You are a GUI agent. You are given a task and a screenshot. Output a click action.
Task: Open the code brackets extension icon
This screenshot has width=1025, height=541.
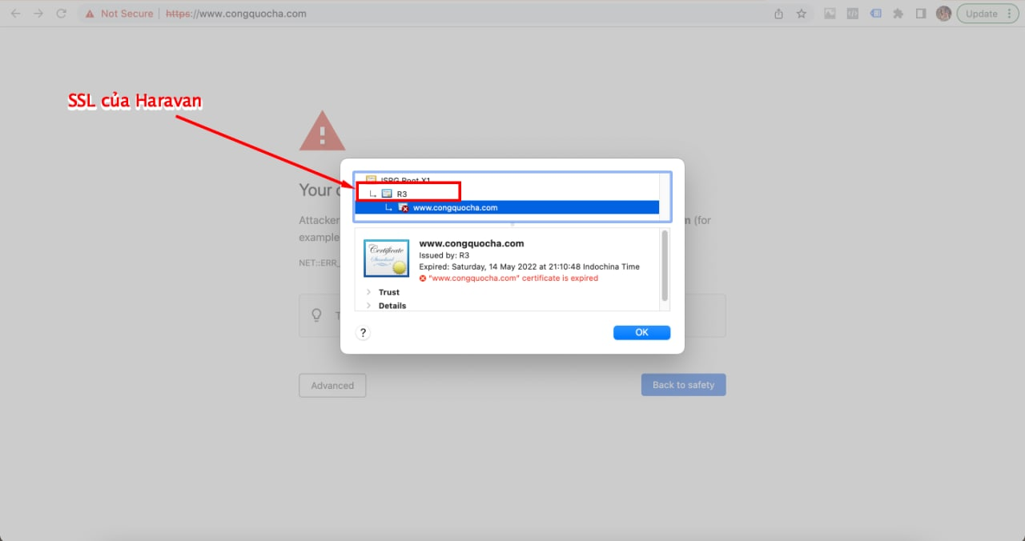pos(853,14)
